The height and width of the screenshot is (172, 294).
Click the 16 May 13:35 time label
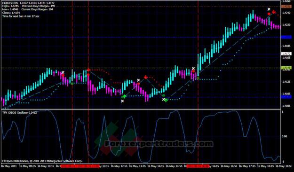click(137, 166)
